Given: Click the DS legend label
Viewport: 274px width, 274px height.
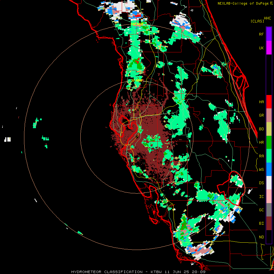Looking at the screenshot, I should pyautogui.click(x=262, y=183).
